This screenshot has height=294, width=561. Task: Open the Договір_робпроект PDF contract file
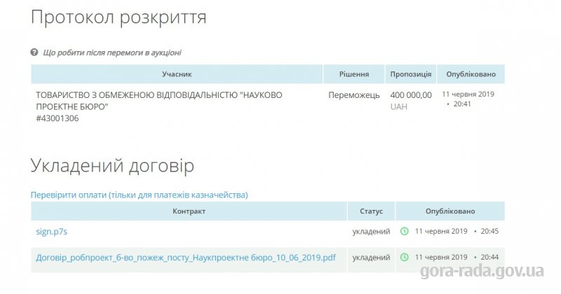tap(186, 258)
